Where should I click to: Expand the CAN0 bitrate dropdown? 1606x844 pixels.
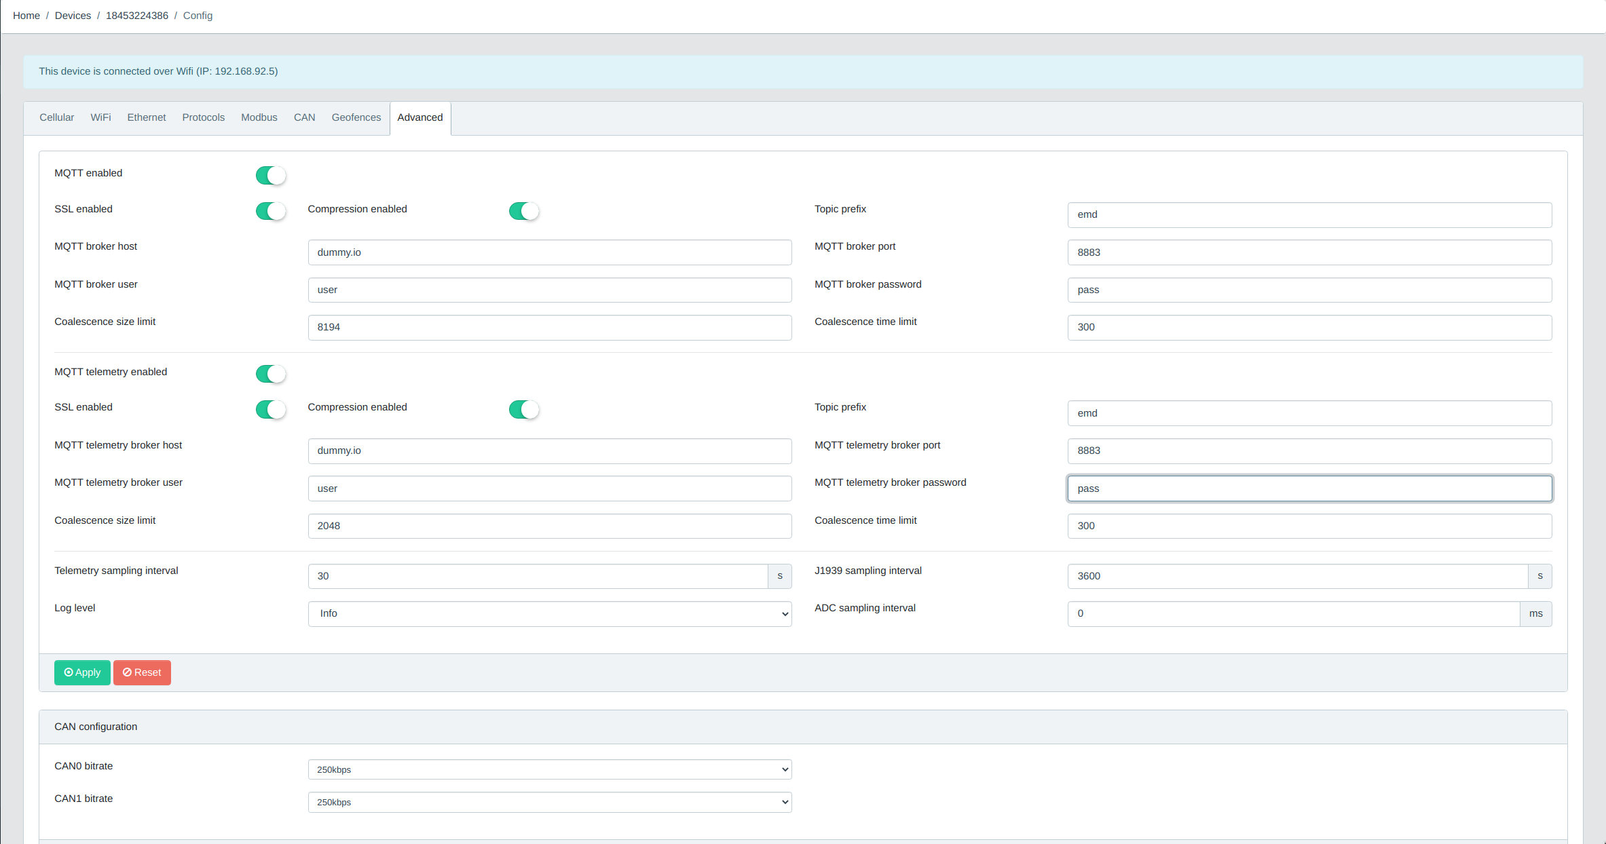(x=549, y=769)
